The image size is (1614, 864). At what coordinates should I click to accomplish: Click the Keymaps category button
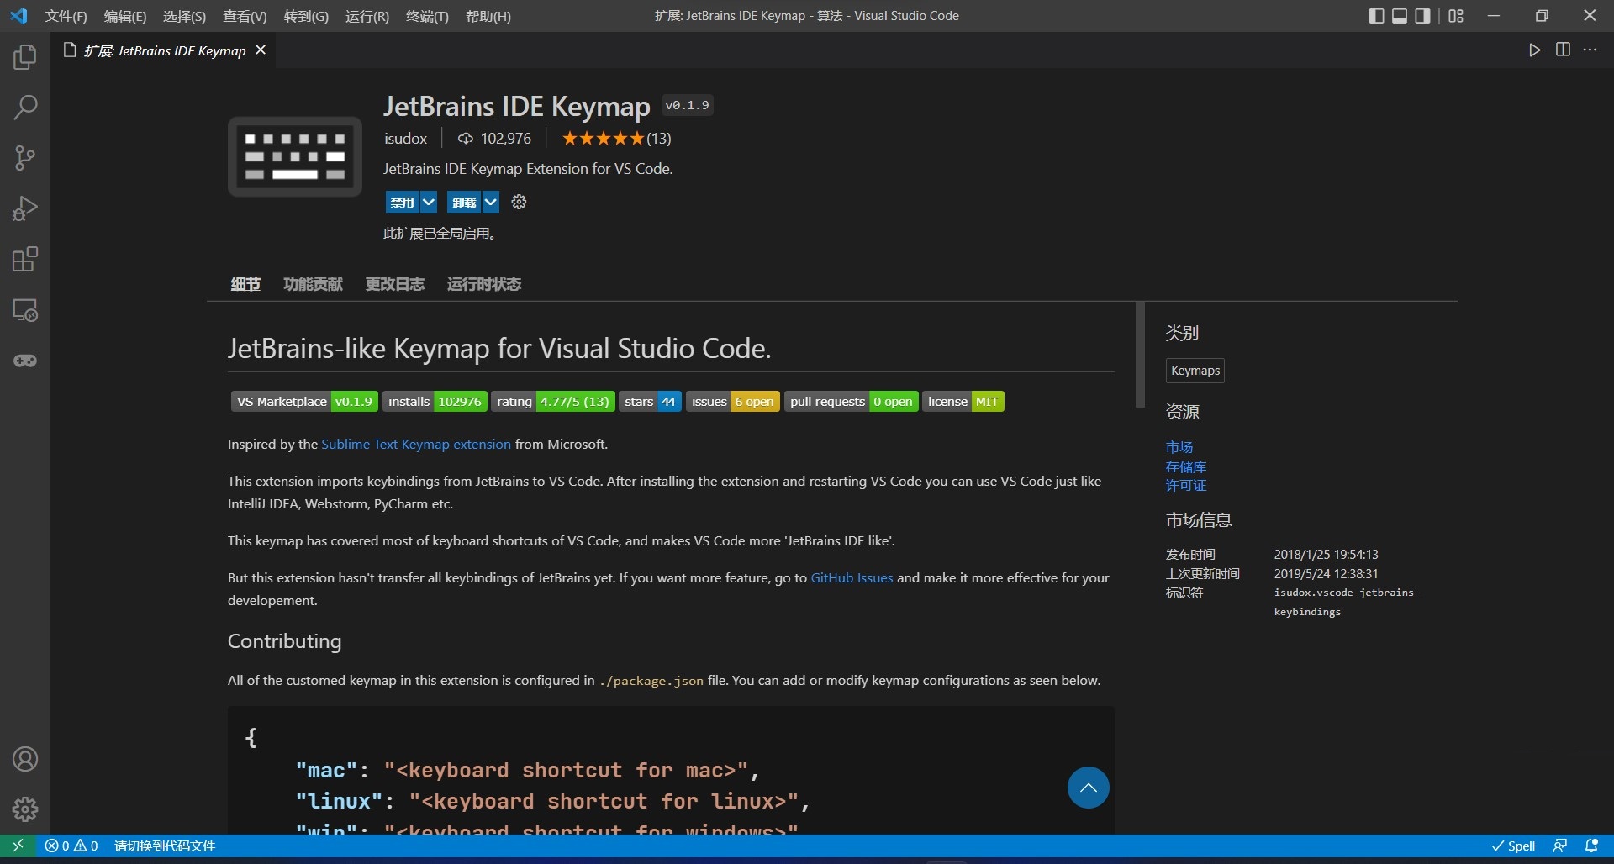[x=1195, y=370]
